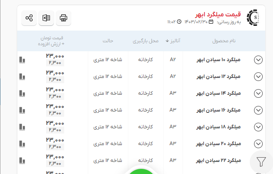
Task: Show price chart for میلگرد ۲۲ سیادن ابهر
Action: [22, 160]
